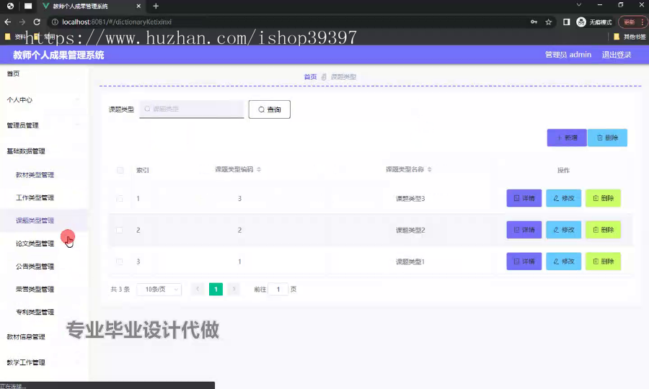Viewport: 649px width, 389px height.
Task: Click the 课题类型2 name cell
Action: 410,230
